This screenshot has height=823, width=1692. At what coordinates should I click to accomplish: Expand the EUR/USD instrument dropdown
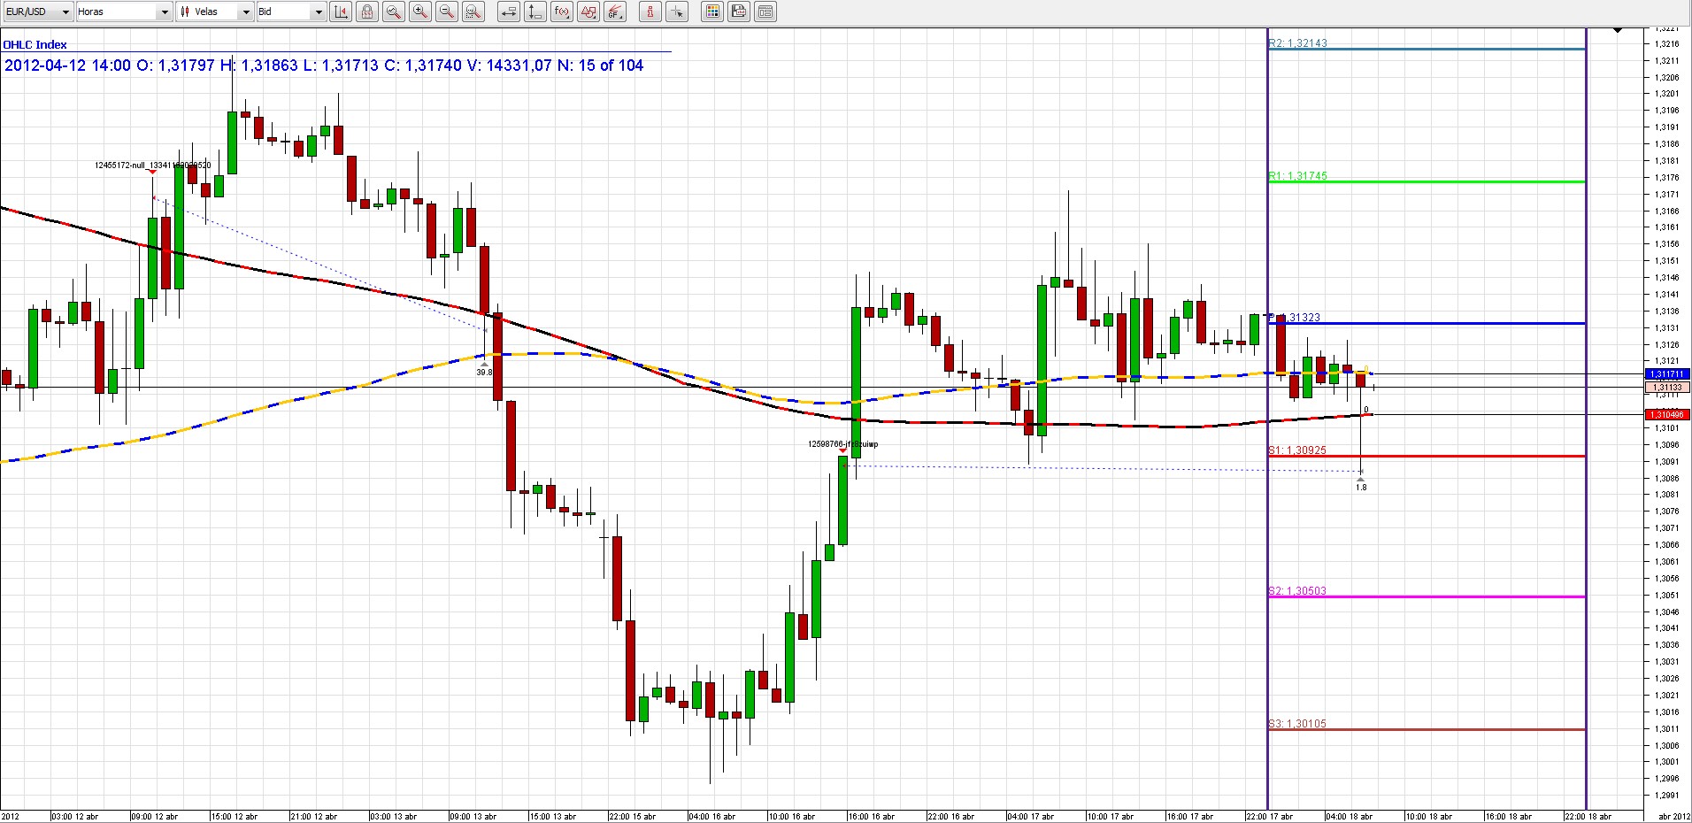click(37, 12)
